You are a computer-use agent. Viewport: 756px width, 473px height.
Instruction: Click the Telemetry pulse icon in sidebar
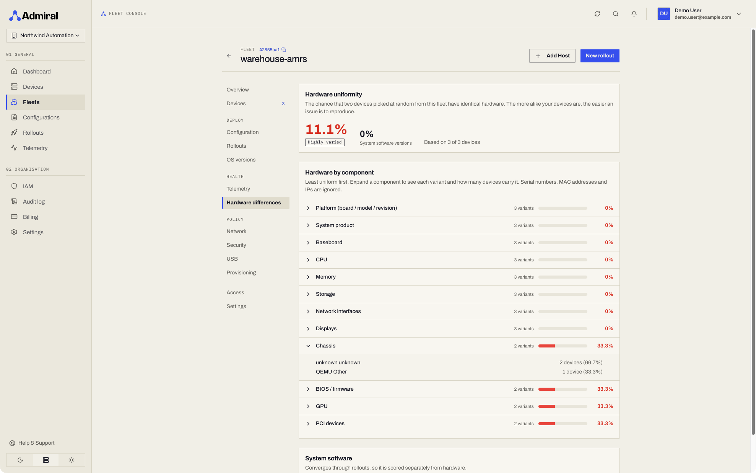click(x=14, y=148)
